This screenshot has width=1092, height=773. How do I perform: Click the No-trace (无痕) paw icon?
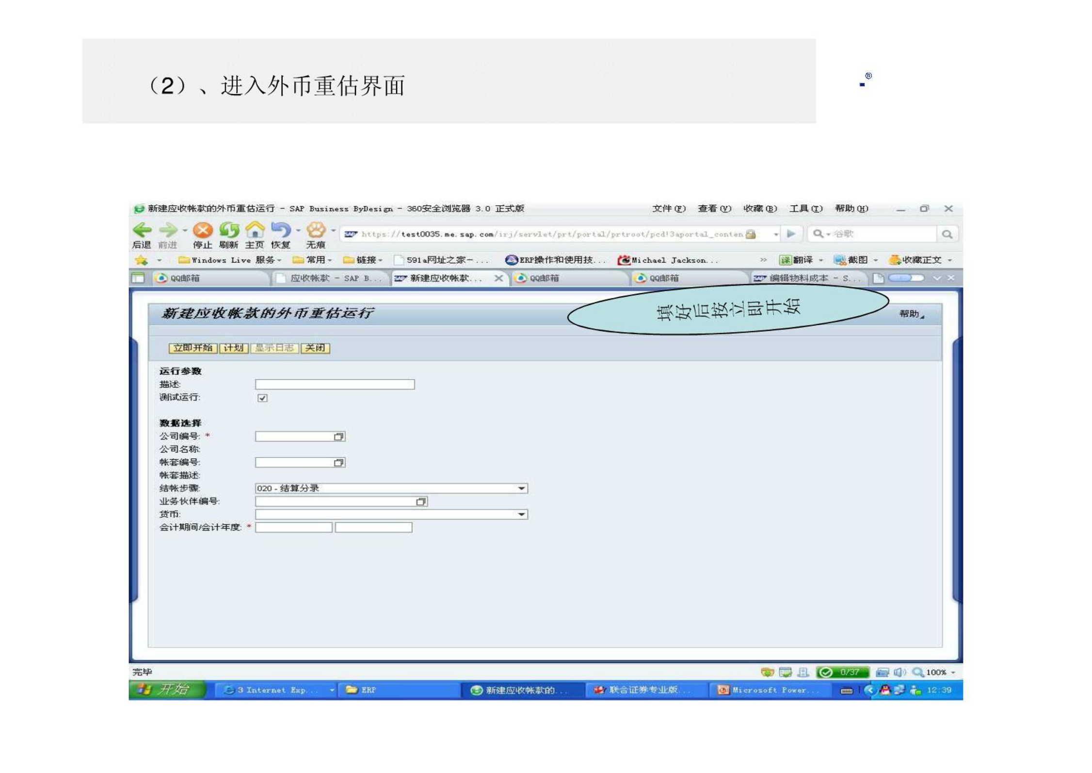point(316,230)
